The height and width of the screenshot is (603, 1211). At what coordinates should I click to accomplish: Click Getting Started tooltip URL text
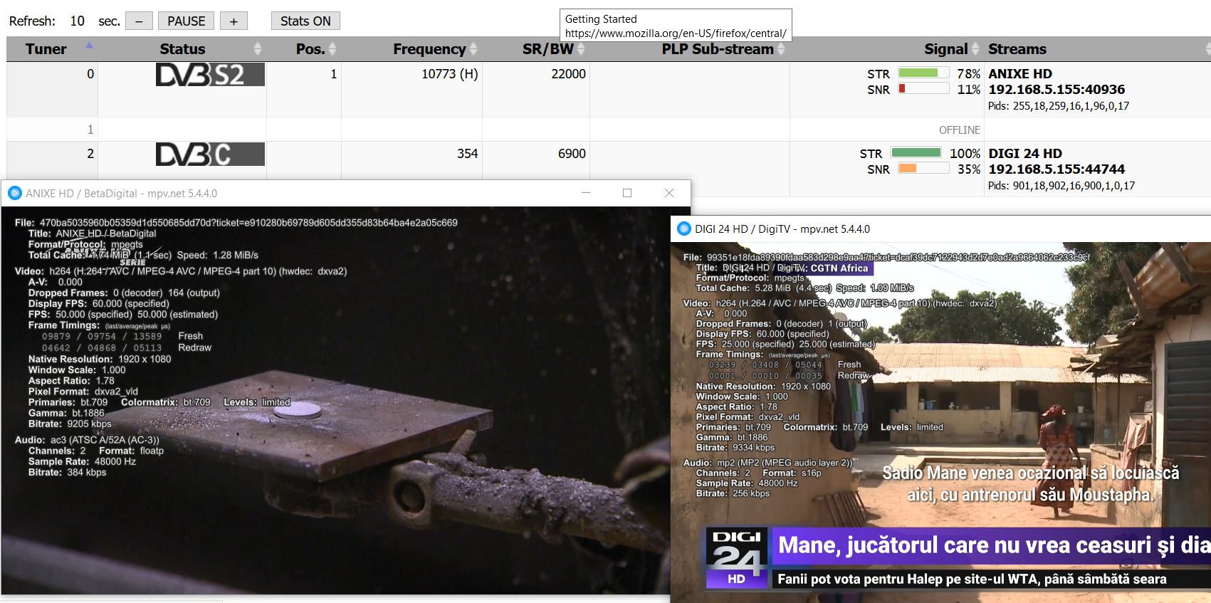click(676, 33)
